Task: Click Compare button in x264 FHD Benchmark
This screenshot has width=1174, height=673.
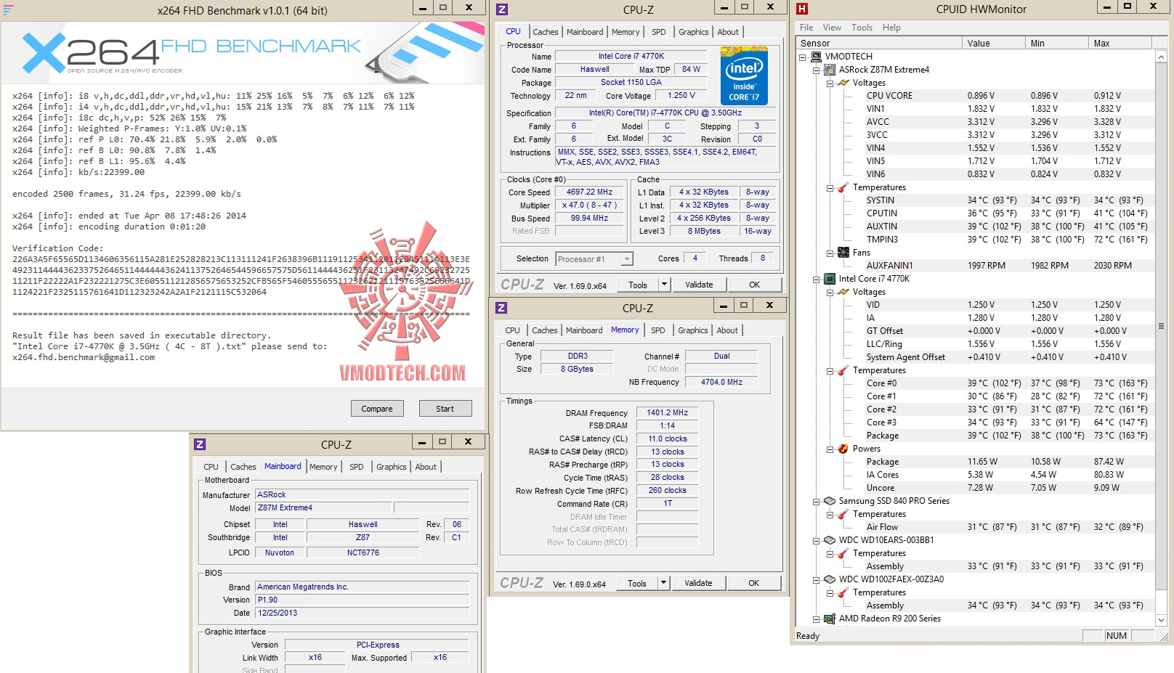Action: tap(377, 409)
